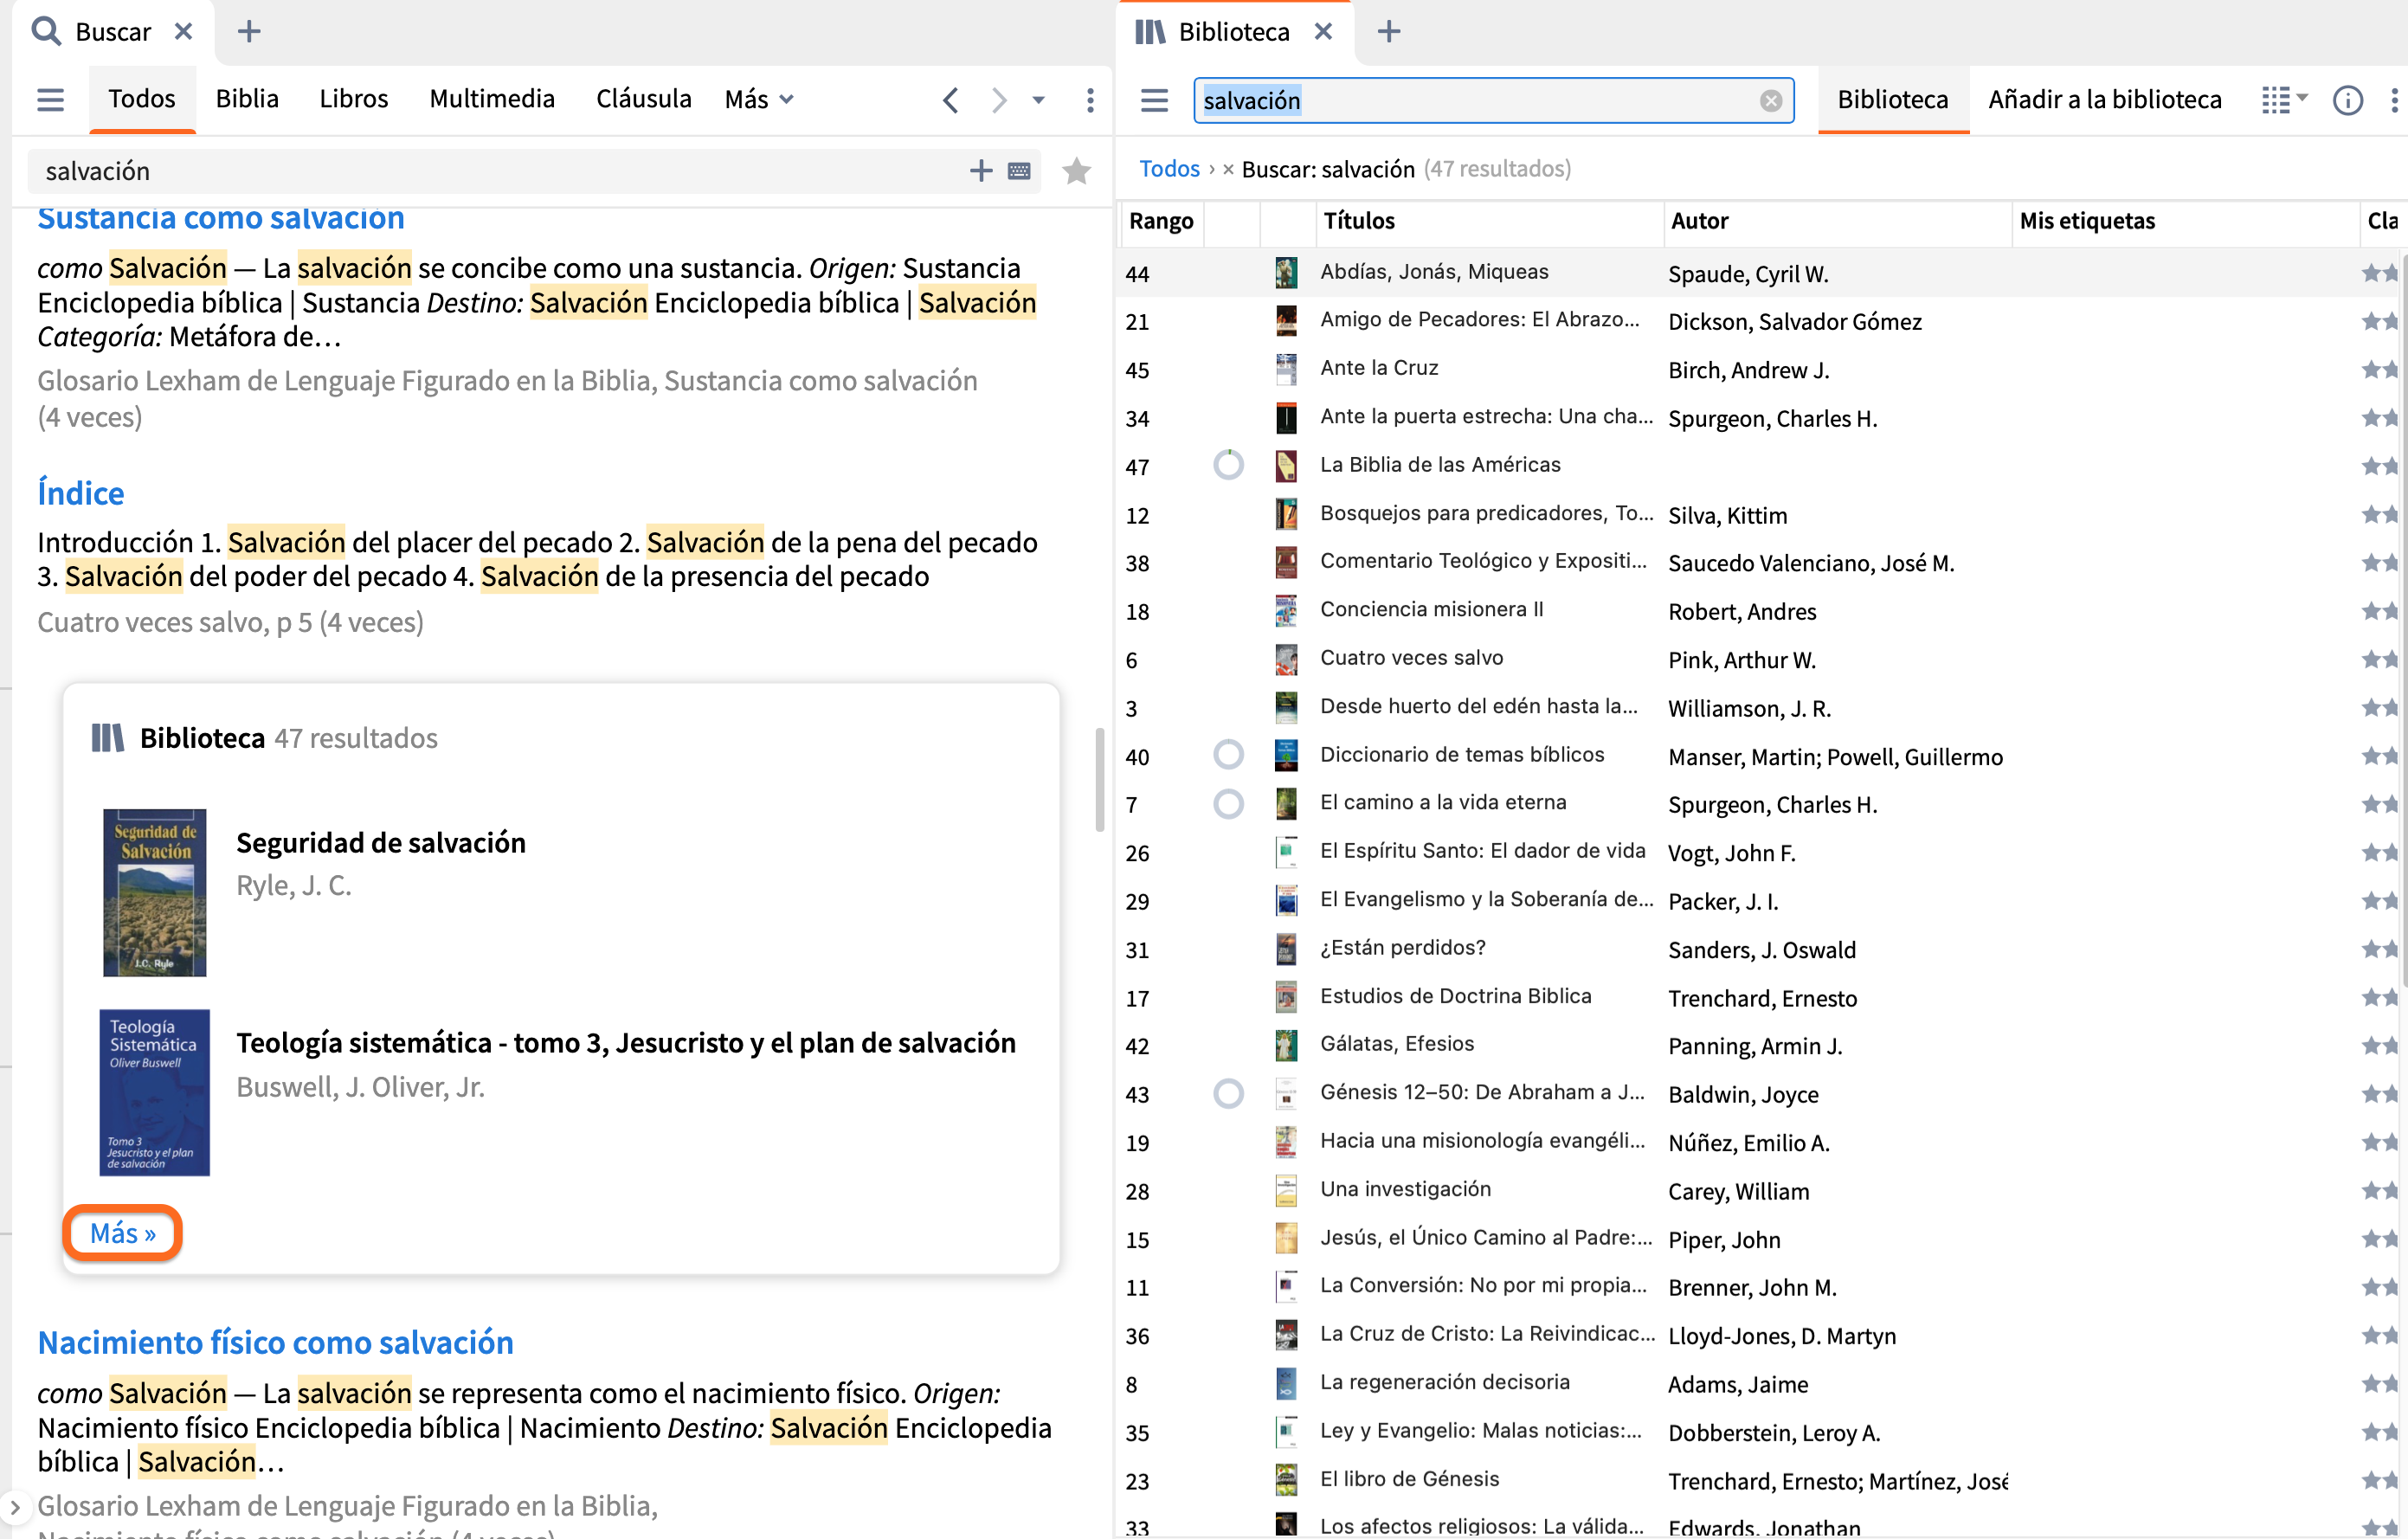
Task: Toggle status circle for La Biblia de las Américas
Action: (1228, 465)
